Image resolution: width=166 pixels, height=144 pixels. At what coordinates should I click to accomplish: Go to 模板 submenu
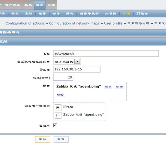click(x=15, y=13)
